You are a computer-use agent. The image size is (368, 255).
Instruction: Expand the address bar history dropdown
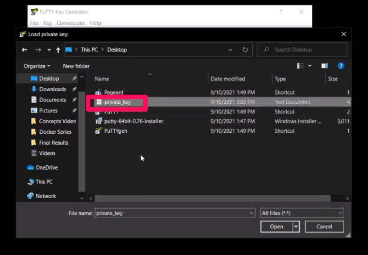pos(230,50)
